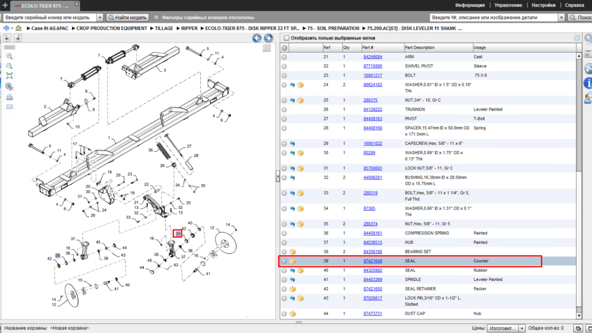Click the yellow box icon for ref 42 SEAL RETAINER
Viewport: 592px width, 333px height.
click(x=292, y=289)
